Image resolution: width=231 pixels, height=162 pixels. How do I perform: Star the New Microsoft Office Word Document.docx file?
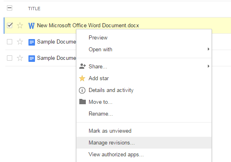coord(20,26)
